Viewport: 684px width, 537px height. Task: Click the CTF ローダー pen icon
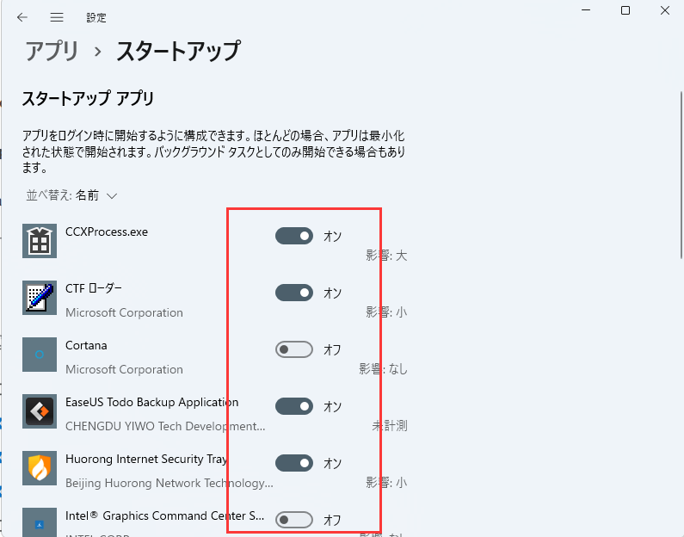pos(40,298)
